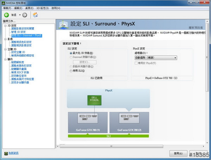211x160 pixels.
Task: Select 檢視與遊戲的相容性 in the tree
Action: pos(23,56)
